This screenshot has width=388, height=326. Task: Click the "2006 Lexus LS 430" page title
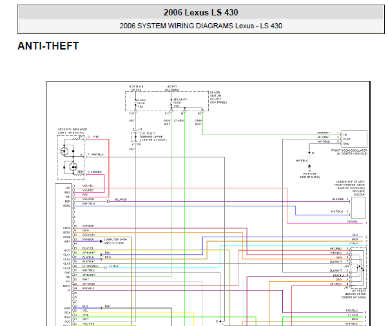pos(200,13)
